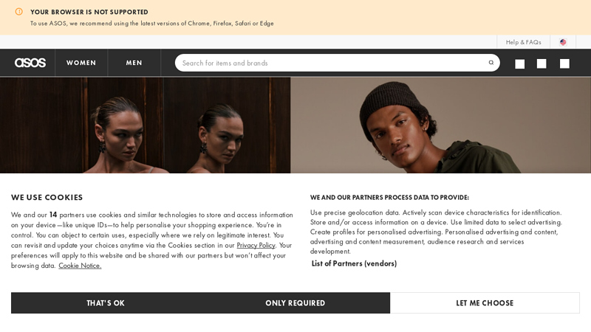Expand List of Partners (vendors)
Image resolution: width=591 pixels, height=332 pixels.
(x=354, y=263)
